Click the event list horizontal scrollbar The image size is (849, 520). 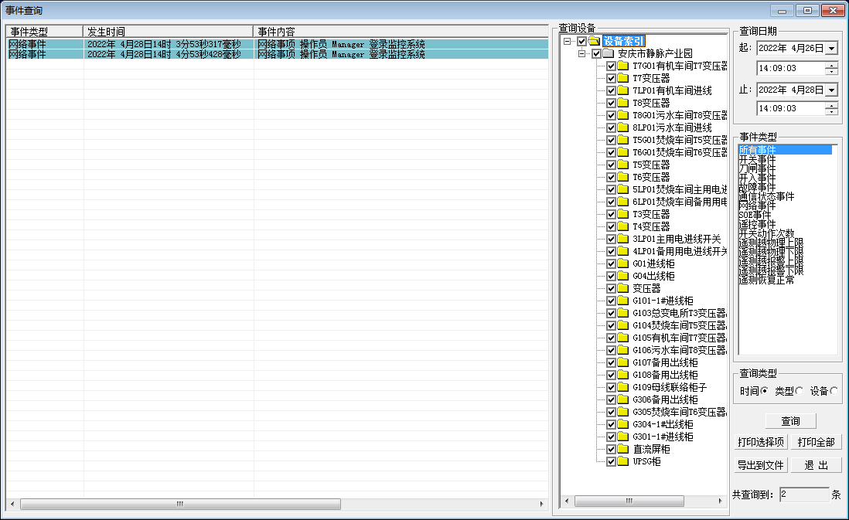click(277, 504)
